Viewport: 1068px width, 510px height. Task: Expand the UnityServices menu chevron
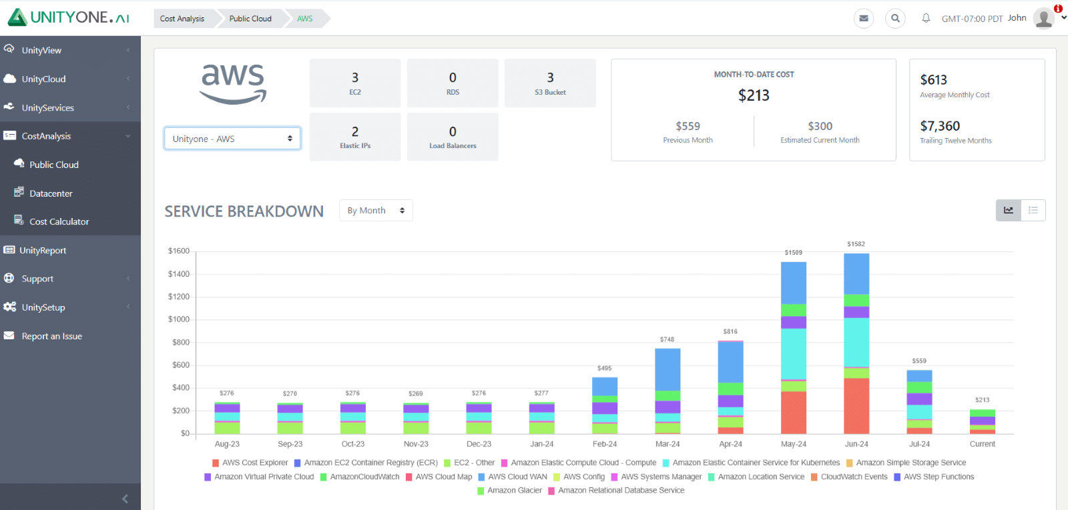click(128, 107)
